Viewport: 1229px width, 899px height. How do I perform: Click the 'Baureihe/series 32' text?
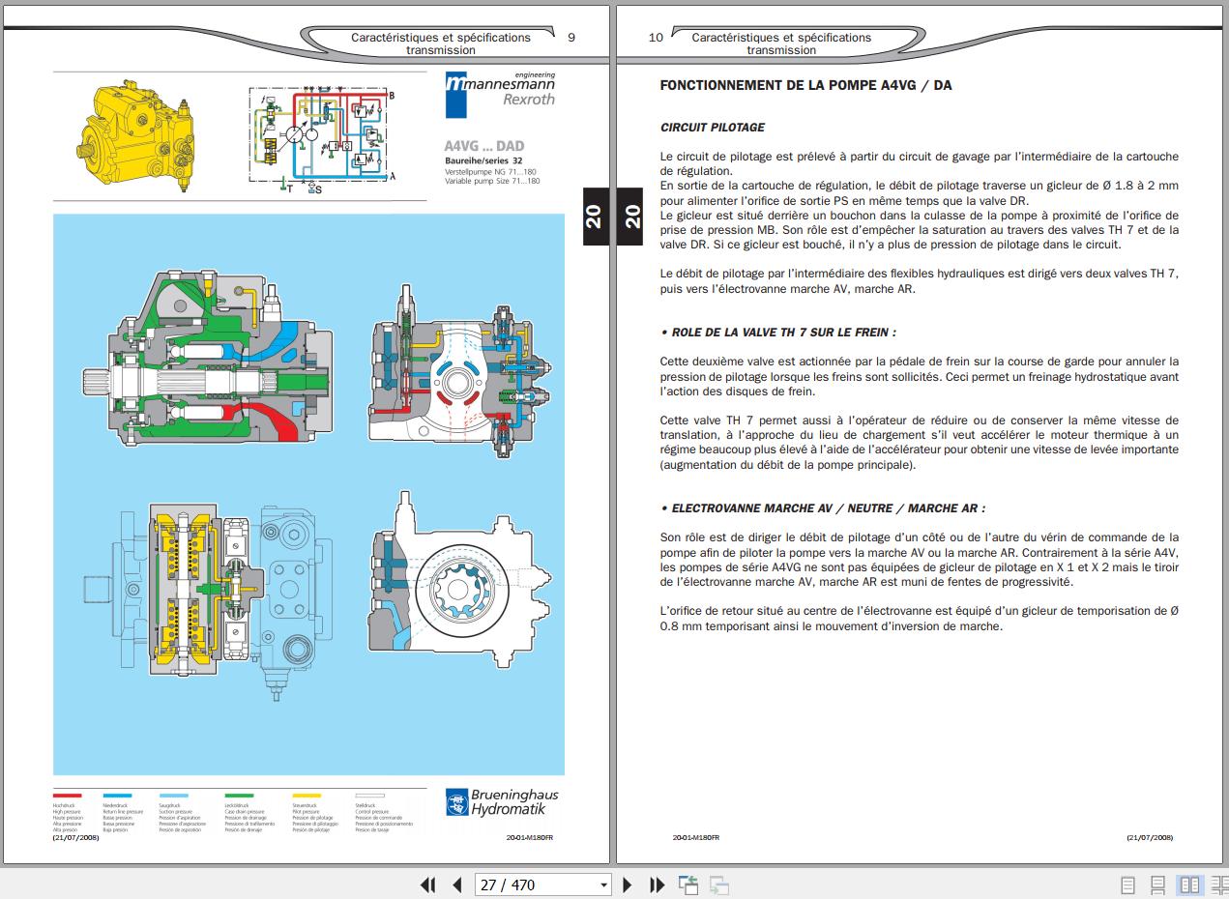pyautogui.click(x=483, y=160)
